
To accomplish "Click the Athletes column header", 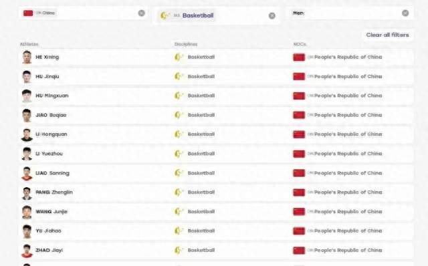I will (x=29, y=44).
